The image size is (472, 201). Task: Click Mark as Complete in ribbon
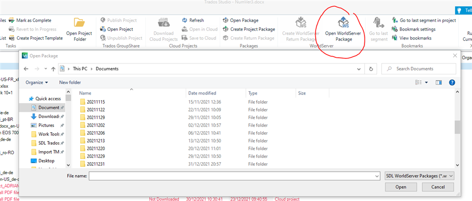tap(30, 20)
